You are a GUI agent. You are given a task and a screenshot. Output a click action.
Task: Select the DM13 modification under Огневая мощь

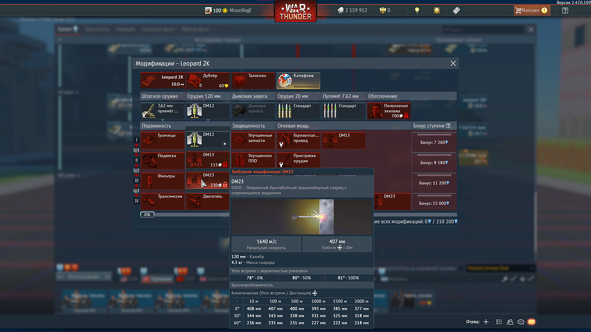pos(343,140)
